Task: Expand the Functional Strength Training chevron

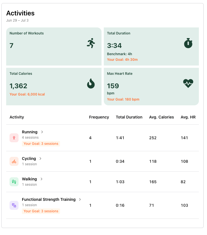Action: click(80, 199)
